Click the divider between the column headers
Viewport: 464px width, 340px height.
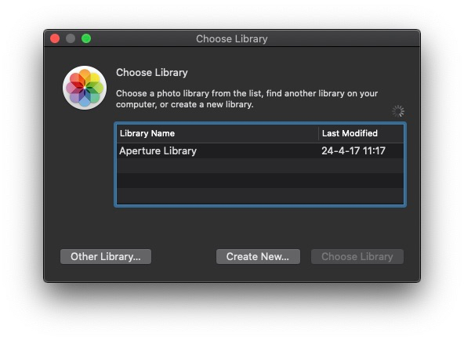[318, 133]
